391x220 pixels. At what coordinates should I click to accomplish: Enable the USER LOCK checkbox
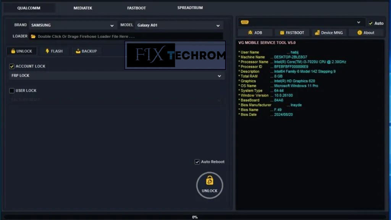click(12, 91)
